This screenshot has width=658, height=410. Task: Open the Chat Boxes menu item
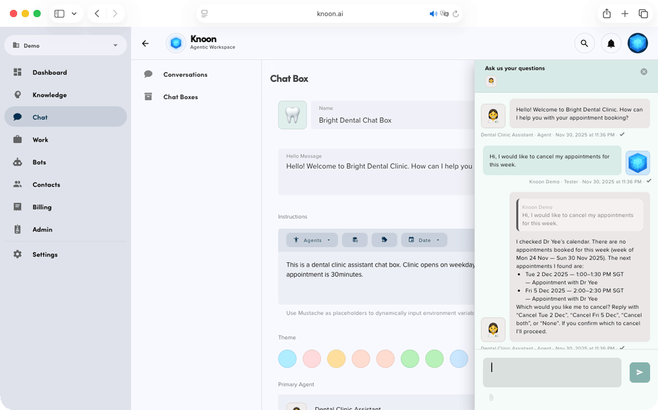[196, 97]
